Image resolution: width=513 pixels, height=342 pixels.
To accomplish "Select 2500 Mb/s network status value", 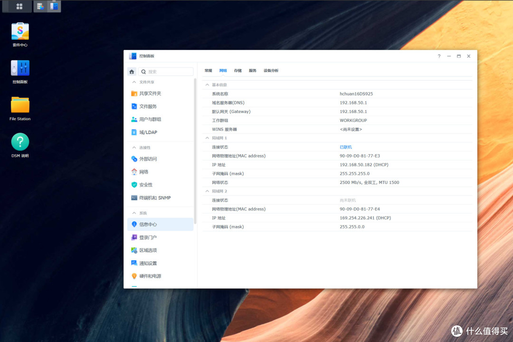I will pos(370,182).
